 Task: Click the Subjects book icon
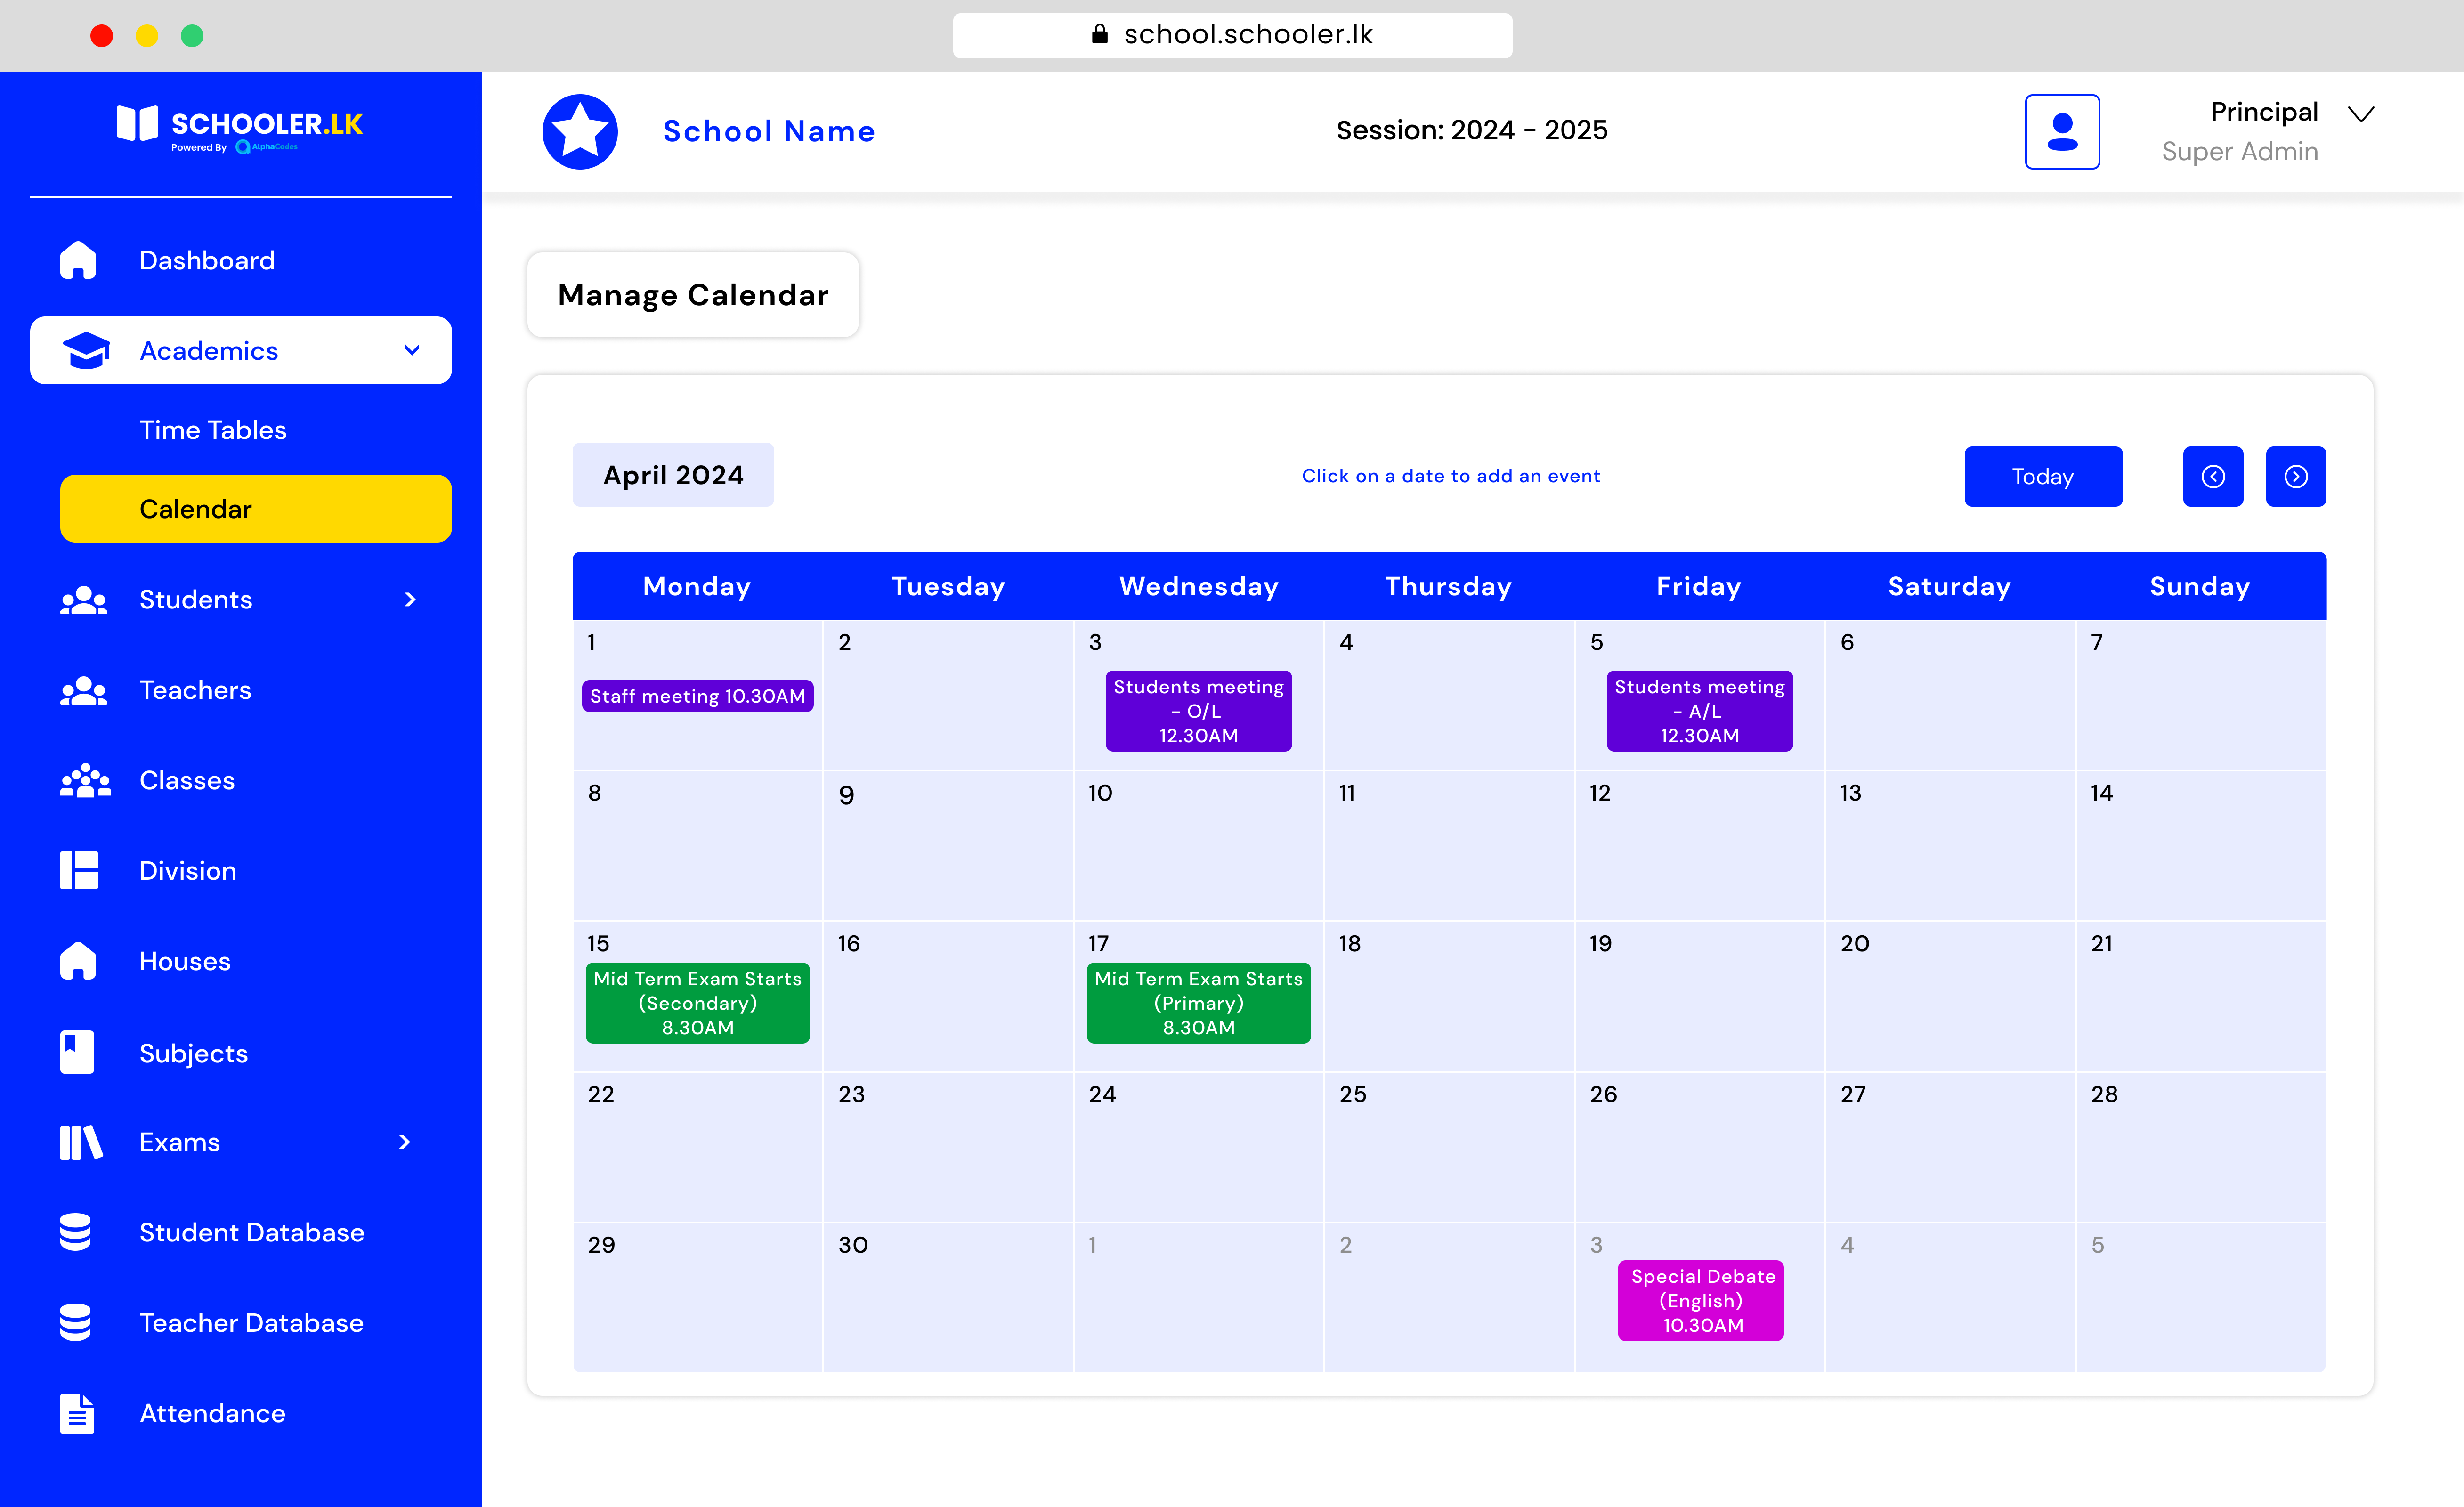(78, 1052)
